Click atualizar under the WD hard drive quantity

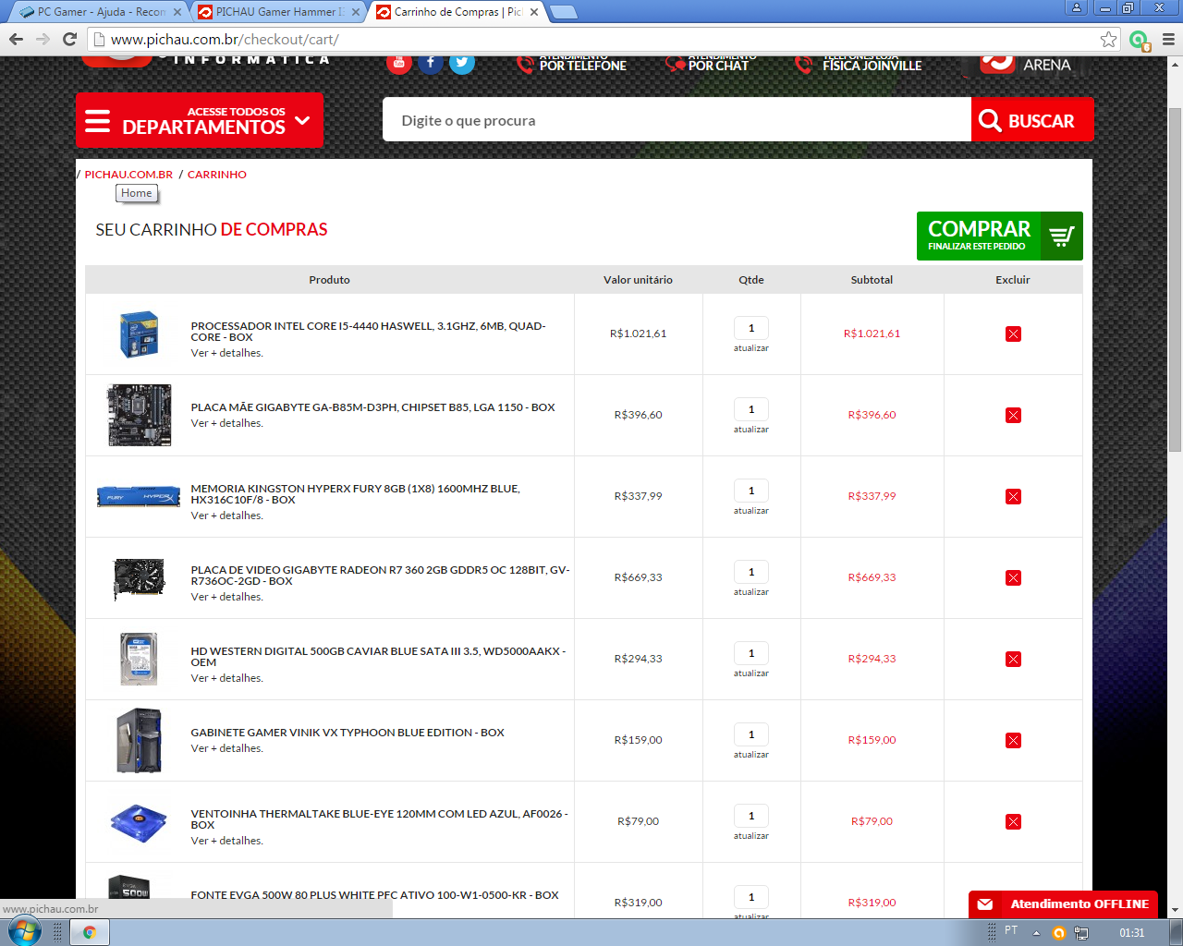[x=751, y=673]
